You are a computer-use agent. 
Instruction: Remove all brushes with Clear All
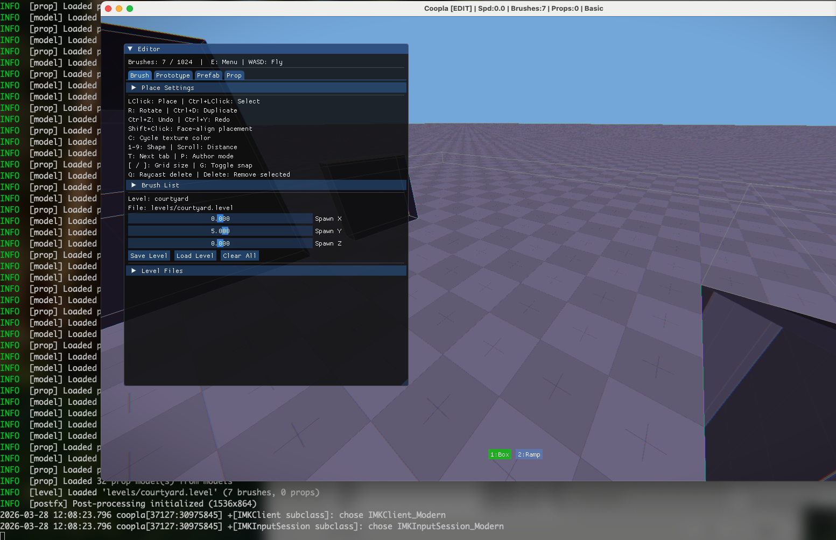[240, 255]
